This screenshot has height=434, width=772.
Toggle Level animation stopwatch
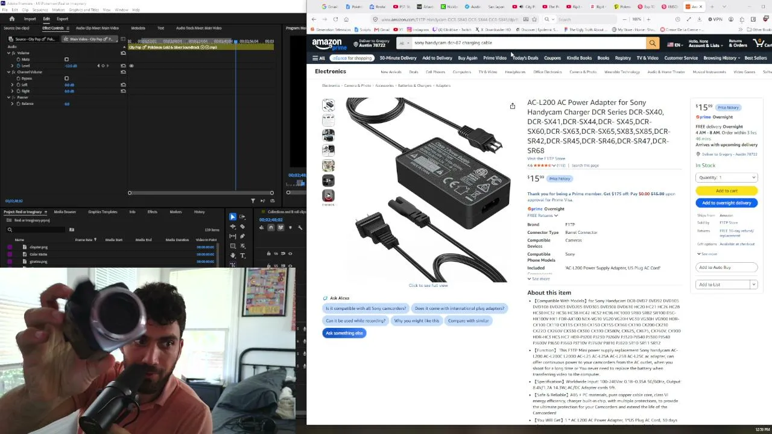click(x=19, y=66)
